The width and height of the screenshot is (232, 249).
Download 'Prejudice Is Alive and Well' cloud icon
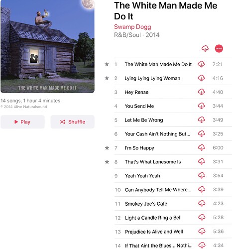pos(202,231)
